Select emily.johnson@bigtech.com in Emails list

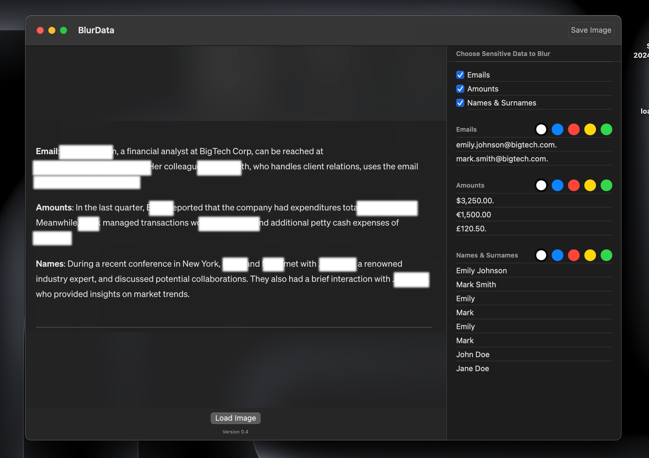pyautogui.click(x=506, y=145)
